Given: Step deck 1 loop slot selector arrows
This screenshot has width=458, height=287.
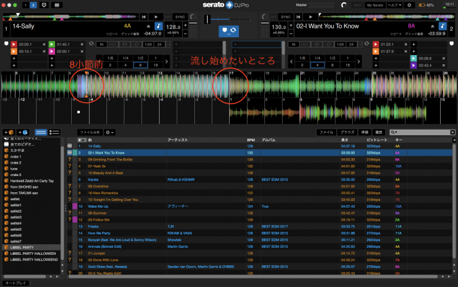Looking at the screenshot, I should point(168,44).
